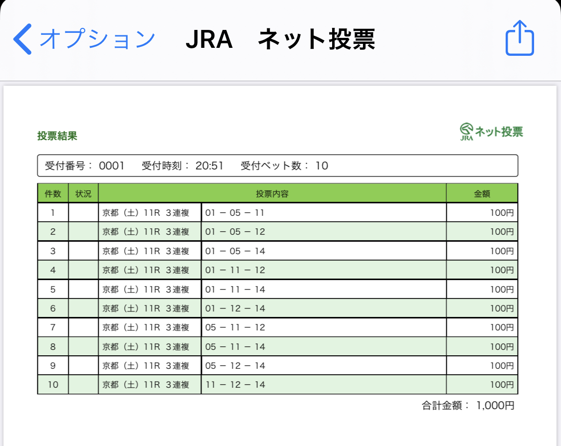Select bet combination 01 − 12 − 14
The height and width of the screenshot is (446, 561).
click(235, 308)
